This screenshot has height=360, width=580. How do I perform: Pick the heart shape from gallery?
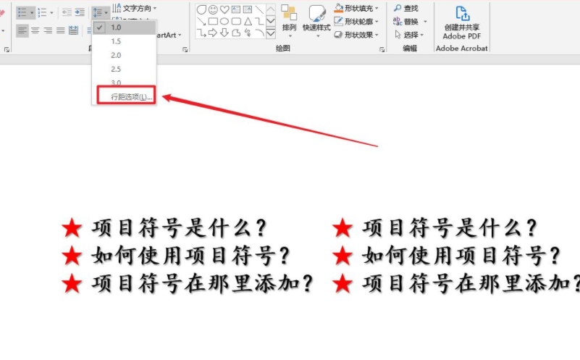(x=224, y=9)
